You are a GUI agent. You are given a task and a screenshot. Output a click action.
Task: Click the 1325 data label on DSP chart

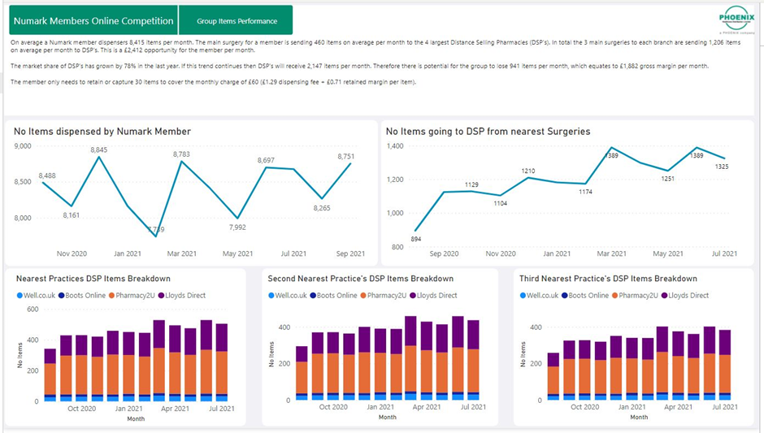[x=722, y=167]
